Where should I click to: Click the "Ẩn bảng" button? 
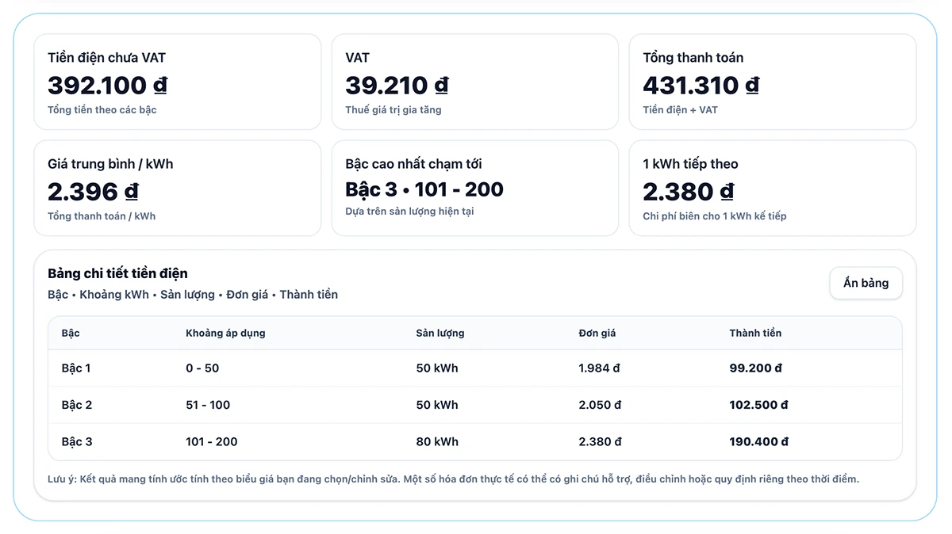(866, 283)
